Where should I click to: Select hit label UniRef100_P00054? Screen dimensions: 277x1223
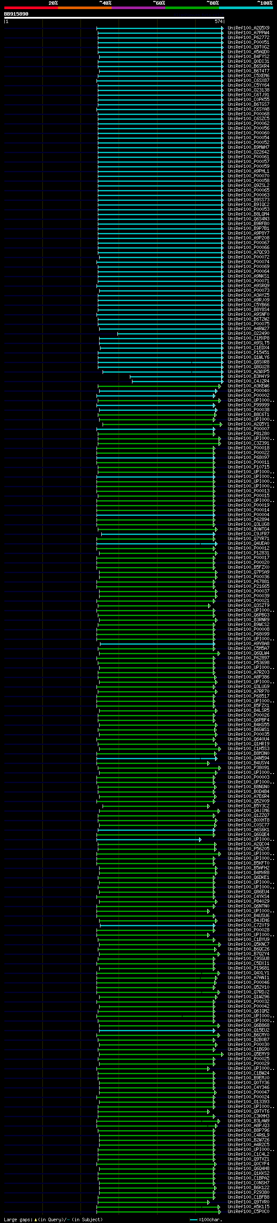248,138
